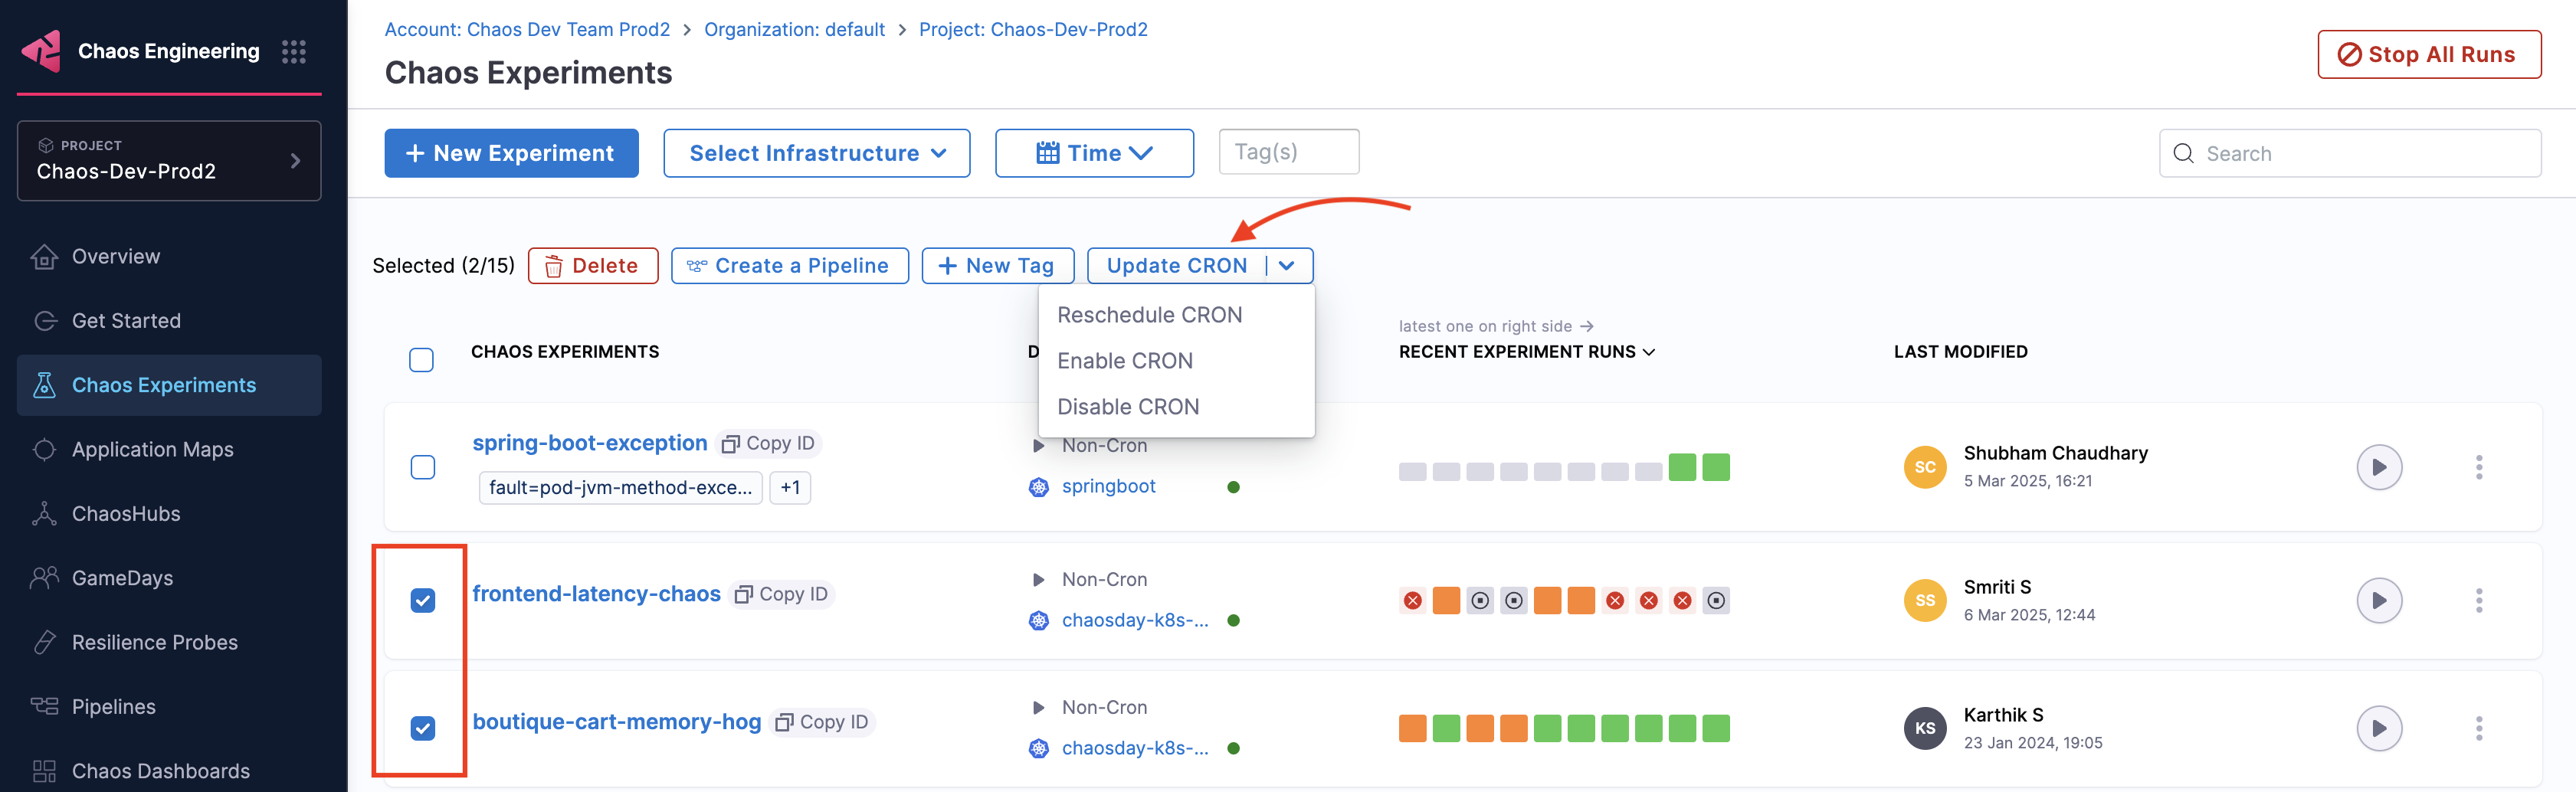Toggle the select-all experiments checkbox
The image size is (2576, 792).
click(x=421, y=360)
